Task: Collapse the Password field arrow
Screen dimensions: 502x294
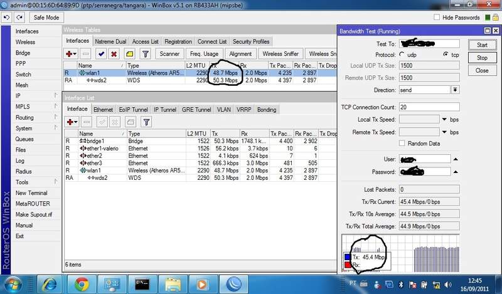Action: [456, 172]
